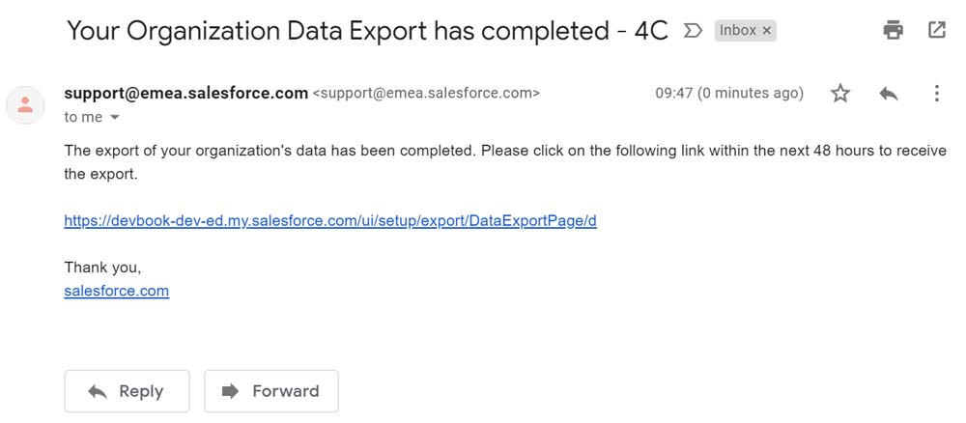Click the Inbox label chip

click(x=737, y=31)
